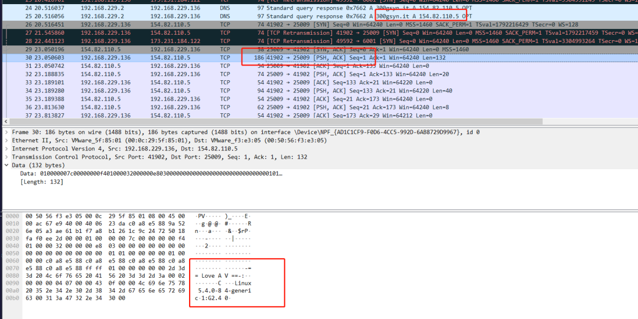Click the length value 186 of packet 30
Image resolution: width=638 pixels, height=319 pixels.
tap(259, 58)
